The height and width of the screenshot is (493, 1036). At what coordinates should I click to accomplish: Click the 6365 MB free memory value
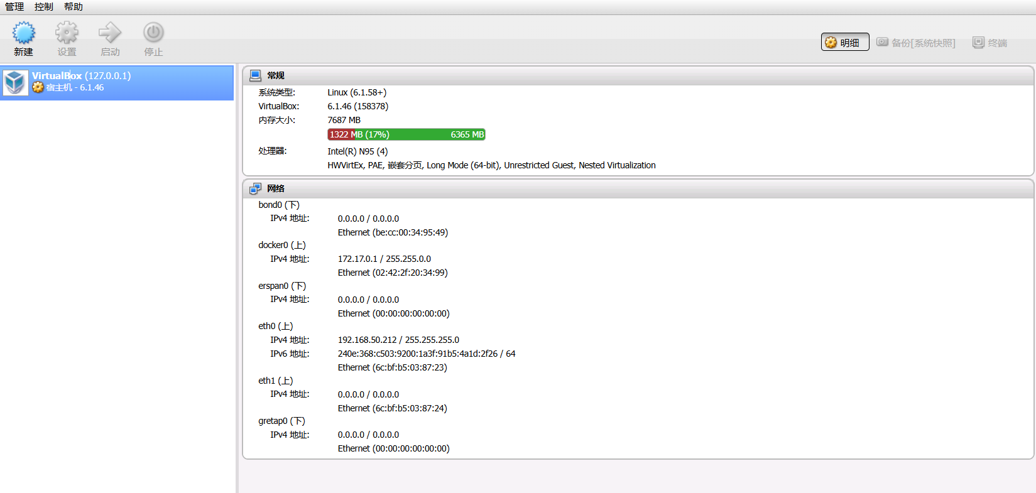coord(467,134)
